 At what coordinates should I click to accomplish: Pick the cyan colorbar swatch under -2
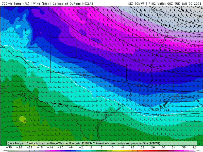[83, 151]
